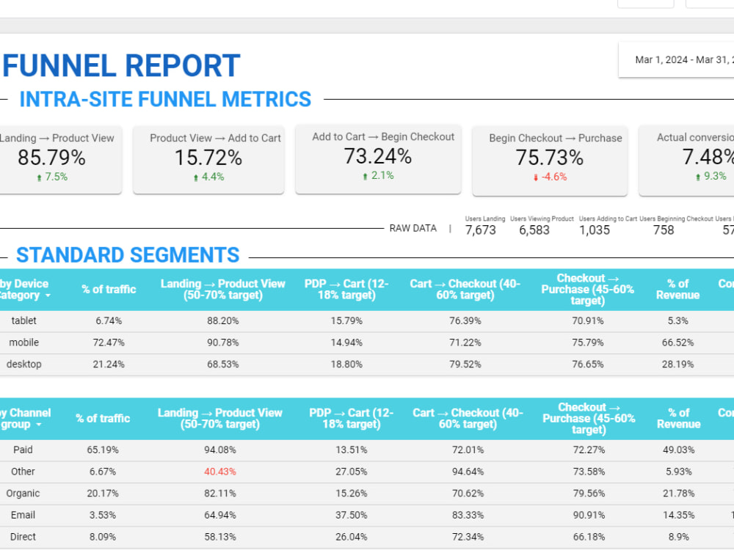Sort channel table by Cart → Checkout header
This screenshot has width=734, height=550.
coord(468,419)
